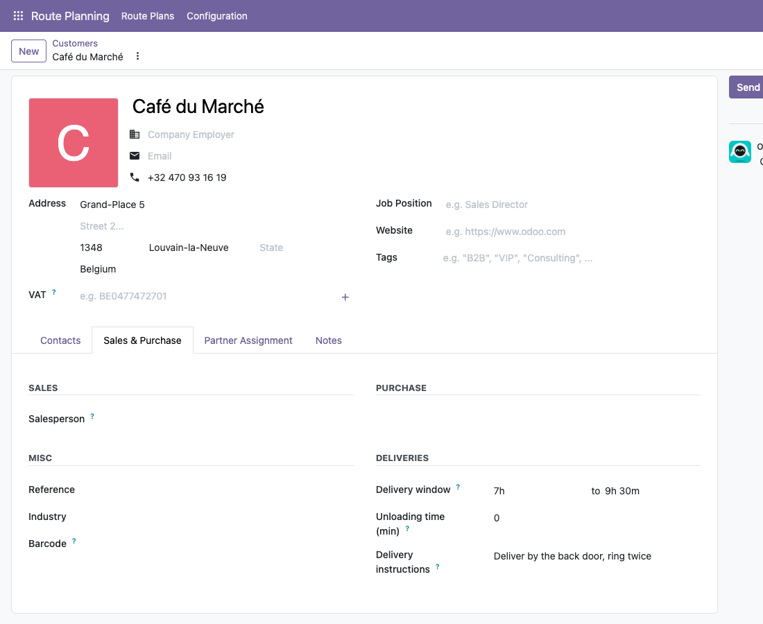Click the company building icon
The image size is (763, 624).
click(135, 135)
